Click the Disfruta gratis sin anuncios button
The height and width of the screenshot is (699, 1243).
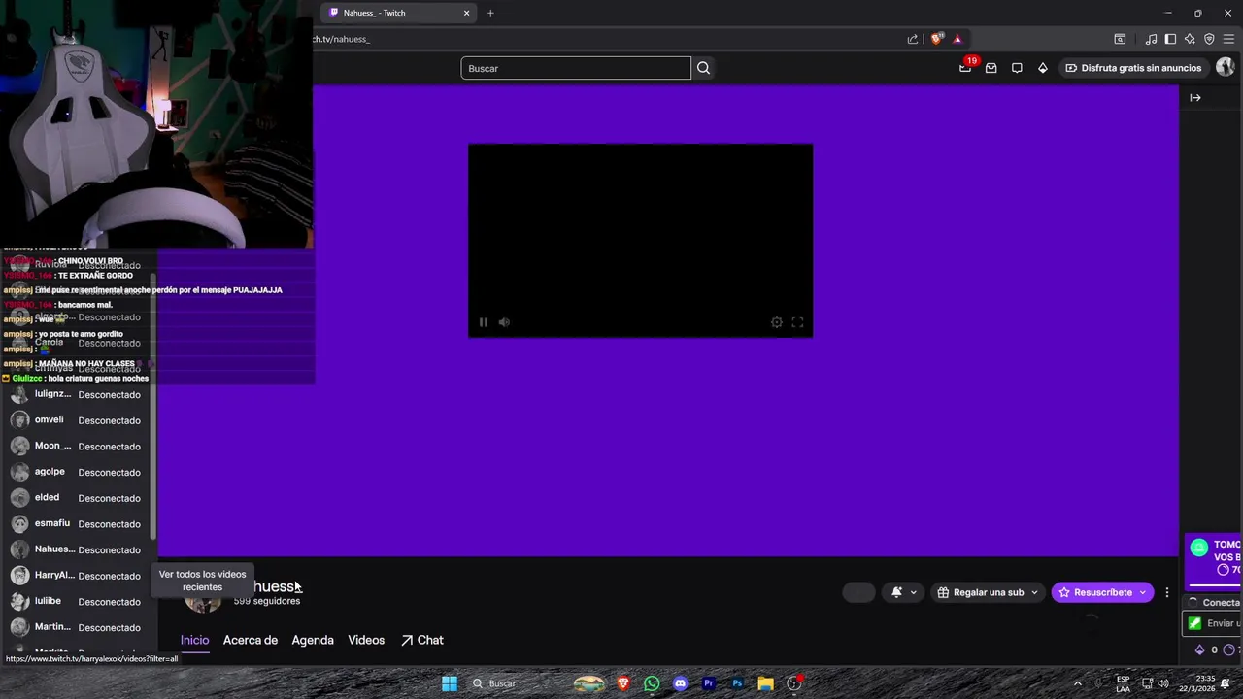(x=1133, y=68)
